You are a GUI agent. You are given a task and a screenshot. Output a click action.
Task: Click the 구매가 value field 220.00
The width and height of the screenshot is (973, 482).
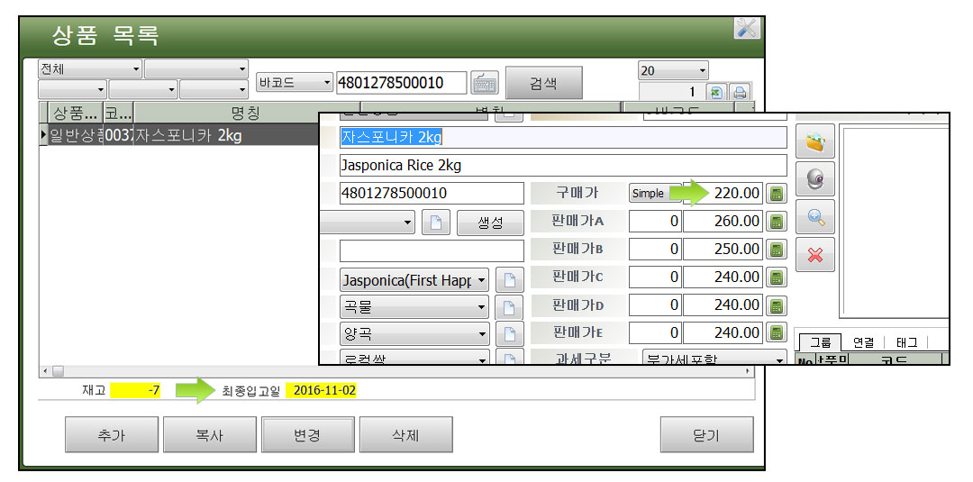pos(723,194)
